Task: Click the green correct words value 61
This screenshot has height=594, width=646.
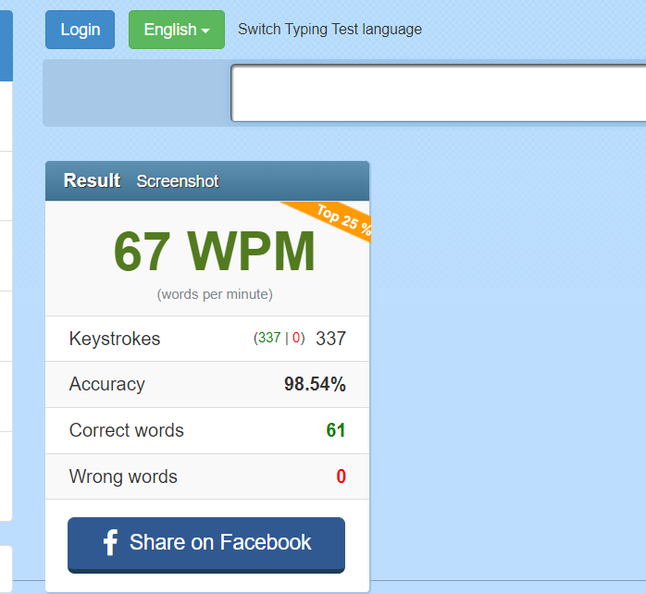Action: 335,430
